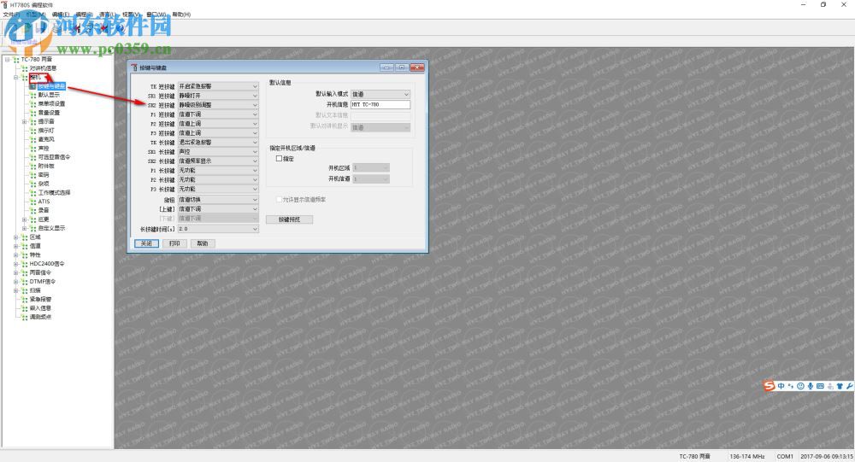Open the 窗口(W) menu

[x=156, y=15]
